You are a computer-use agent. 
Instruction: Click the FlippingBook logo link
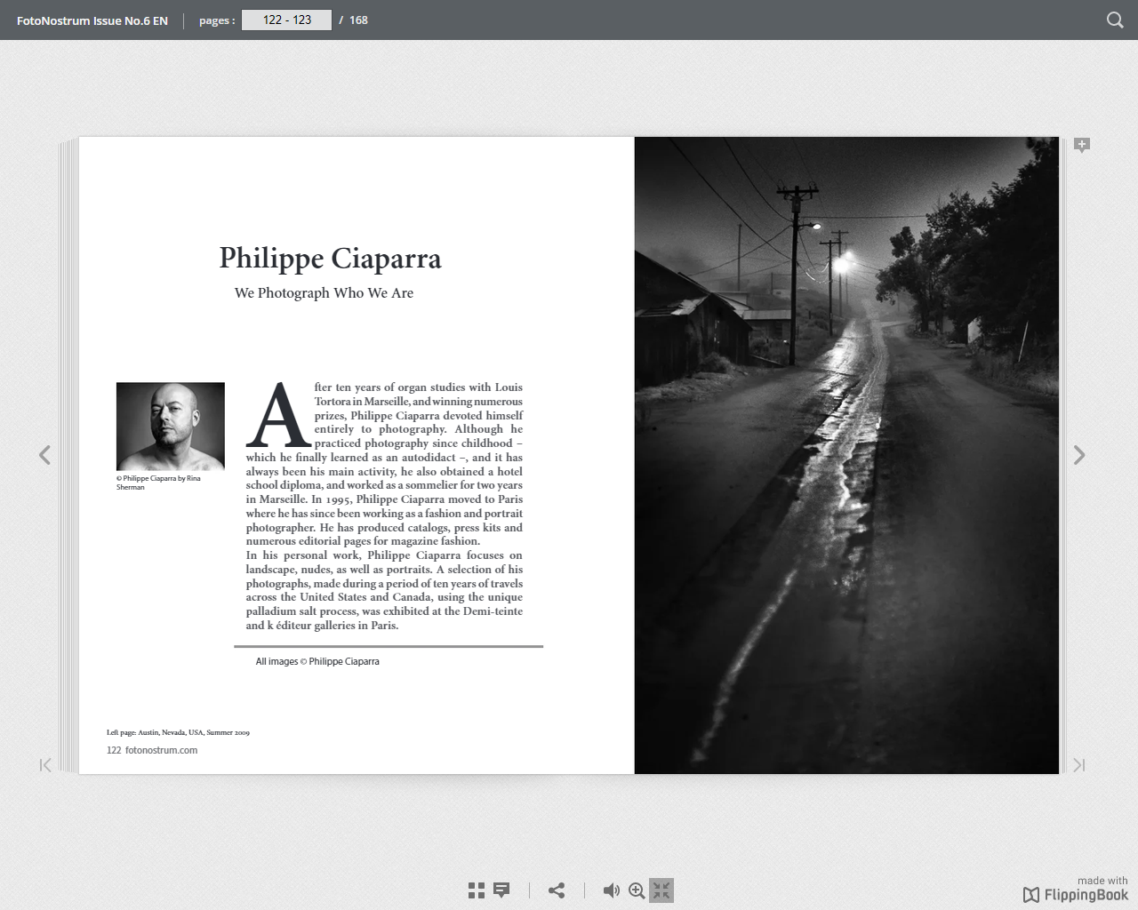(x=1076, y=894)
